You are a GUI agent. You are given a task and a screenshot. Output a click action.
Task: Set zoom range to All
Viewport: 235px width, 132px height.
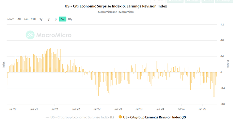pos(19,19)
